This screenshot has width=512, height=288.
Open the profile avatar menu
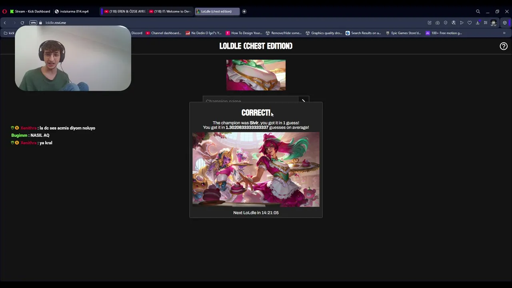coord(494,23)
